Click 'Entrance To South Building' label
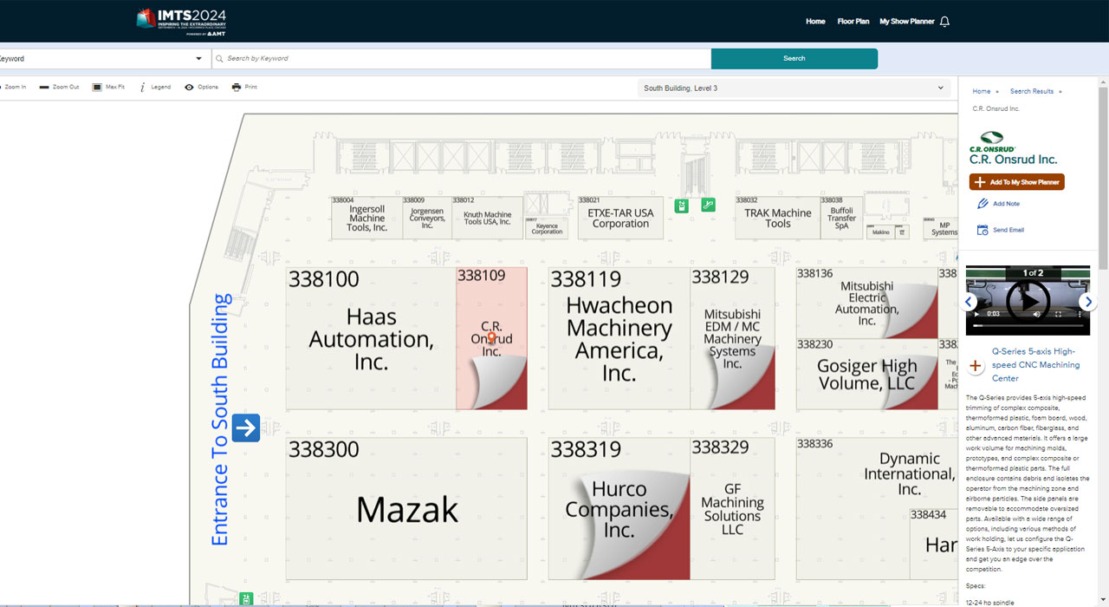Viewport: 1109px width, 607px height. click(x=221, y=420)
